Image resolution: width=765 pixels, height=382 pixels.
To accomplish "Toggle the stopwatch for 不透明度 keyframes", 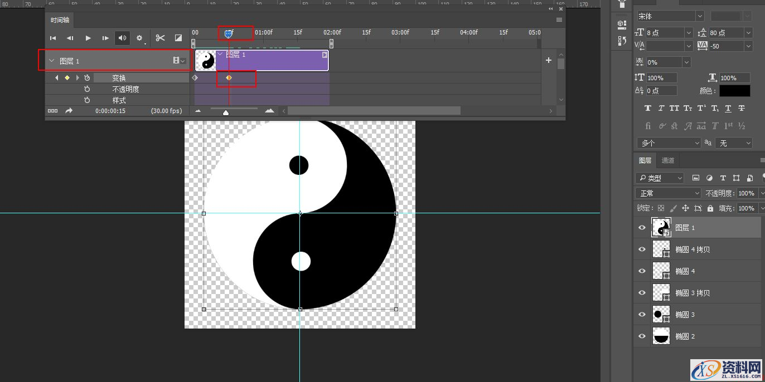I will click(x=88, y=88).
